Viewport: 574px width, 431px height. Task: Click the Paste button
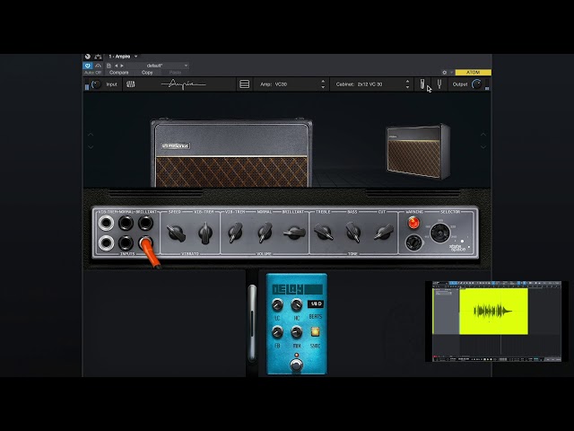point(176,73)
